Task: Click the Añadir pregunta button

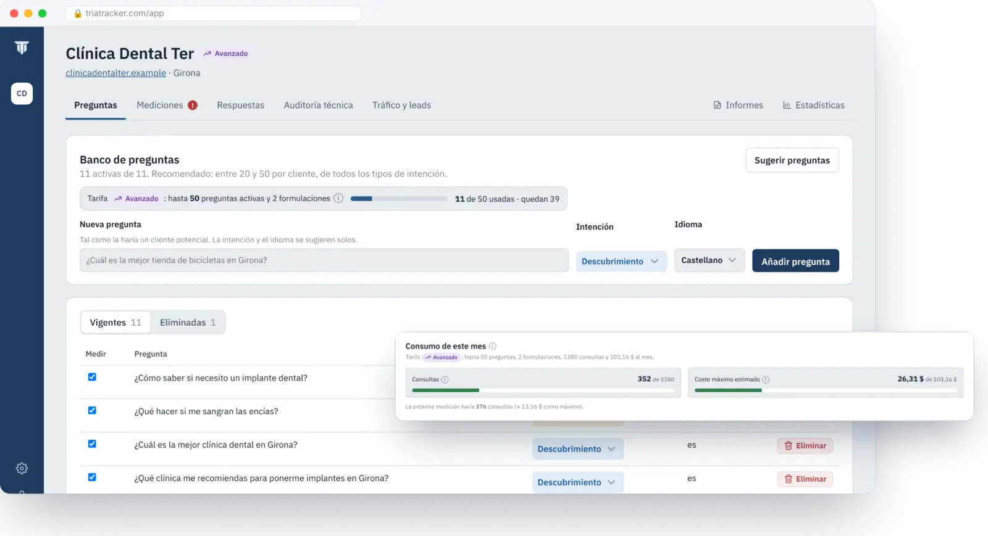Action: click(x=795, y=261)
